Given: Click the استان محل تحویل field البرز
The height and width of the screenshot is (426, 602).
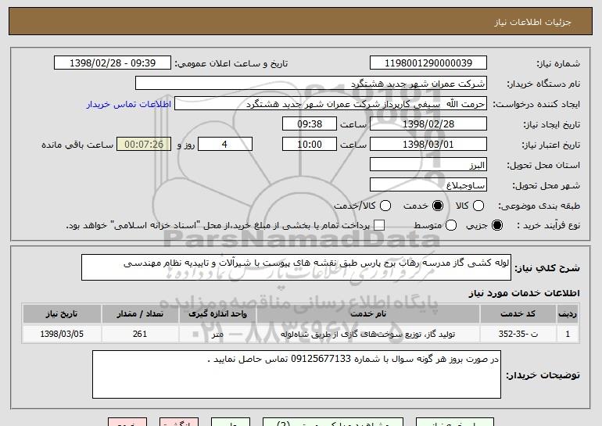Looking at the screenshot, I should click(428, 165).
